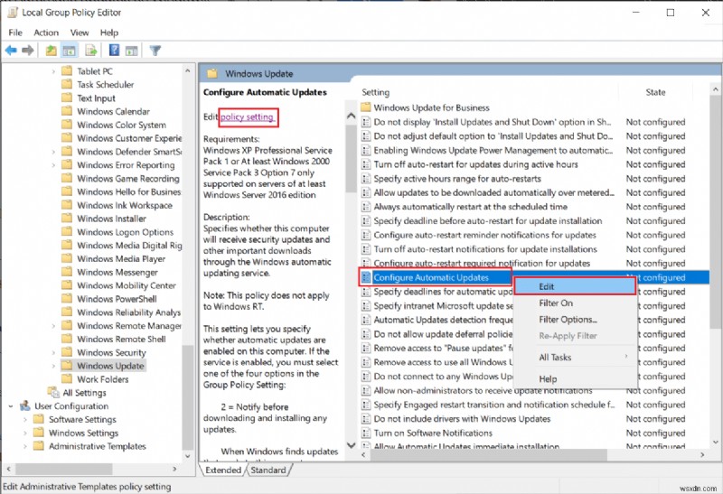Click the Tablet PC folder icon
The height and width of the screenshot is (494, 723).
[67, 71]
